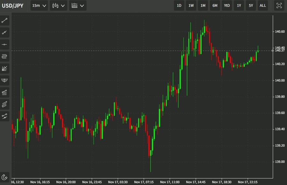The height and width of the screenshot is (185, 287).
Task: Click the 139.40 price axis label
Action: [x=280, y=129]
